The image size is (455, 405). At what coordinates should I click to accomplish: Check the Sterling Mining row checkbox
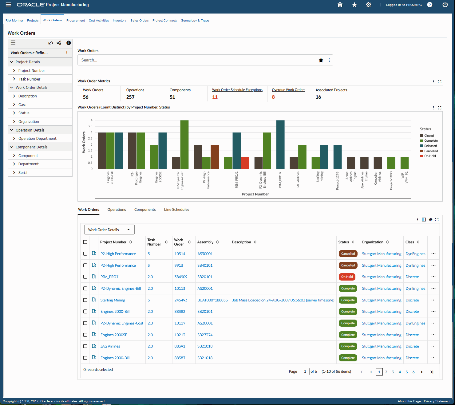pos(85,300)
